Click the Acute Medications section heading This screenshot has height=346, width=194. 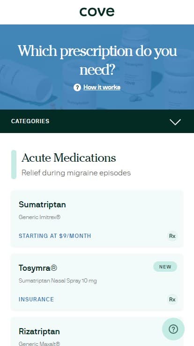click(x=68, y=158)
